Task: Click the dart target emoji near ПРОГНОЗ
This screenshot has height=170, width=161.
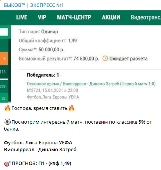Action: pos(7,163)
